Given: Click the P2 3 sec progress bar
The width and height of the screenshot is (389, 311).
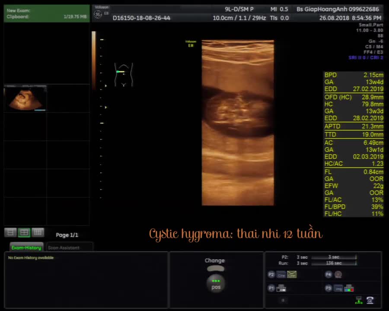Looking at the screenshot, I should [x=334, y=257].
